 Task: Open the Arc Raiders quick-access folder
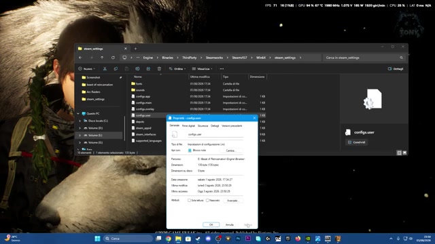point(93,92)
